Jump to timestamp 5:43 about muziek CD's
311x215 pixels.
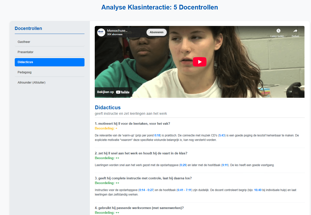pos(222,135)
